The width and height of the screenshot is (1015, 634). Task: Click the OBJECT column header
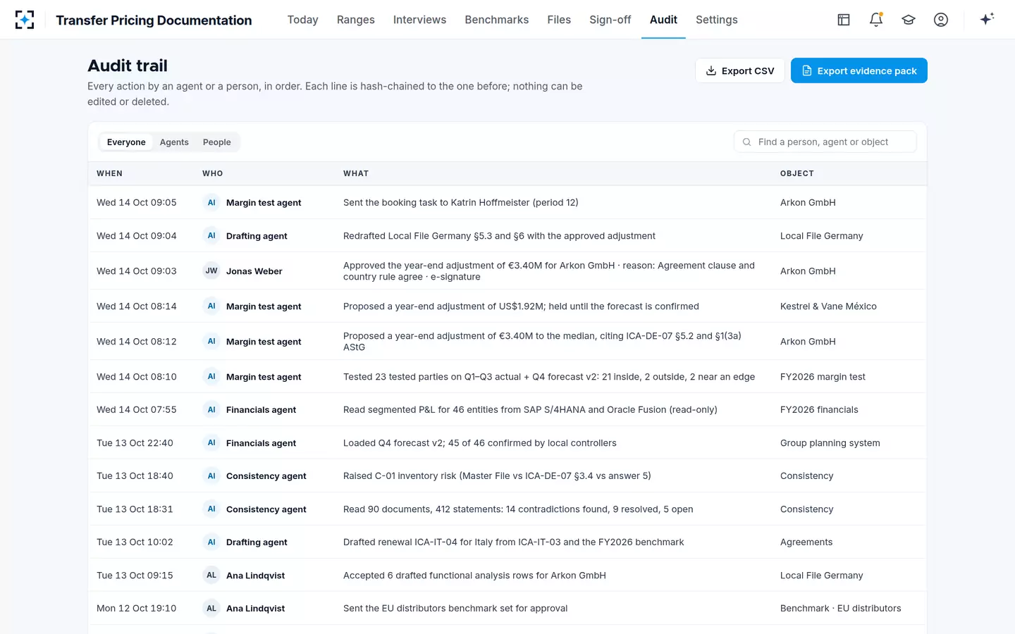(x=797, y=173)
